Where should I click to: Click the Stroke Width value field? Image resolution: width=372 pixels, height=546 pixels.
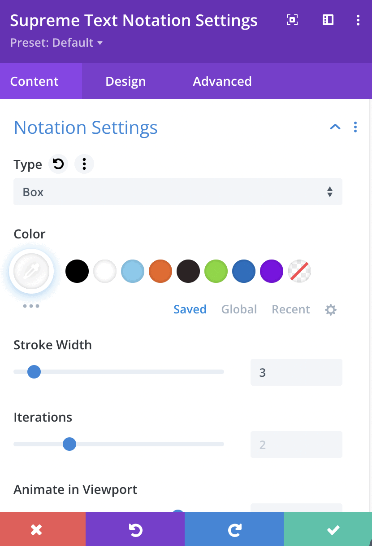coord(296,372)
